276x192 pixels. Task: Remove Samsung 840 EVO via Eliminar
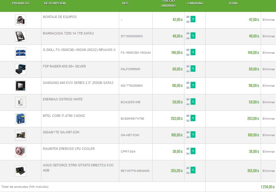[x=269, y=86]
